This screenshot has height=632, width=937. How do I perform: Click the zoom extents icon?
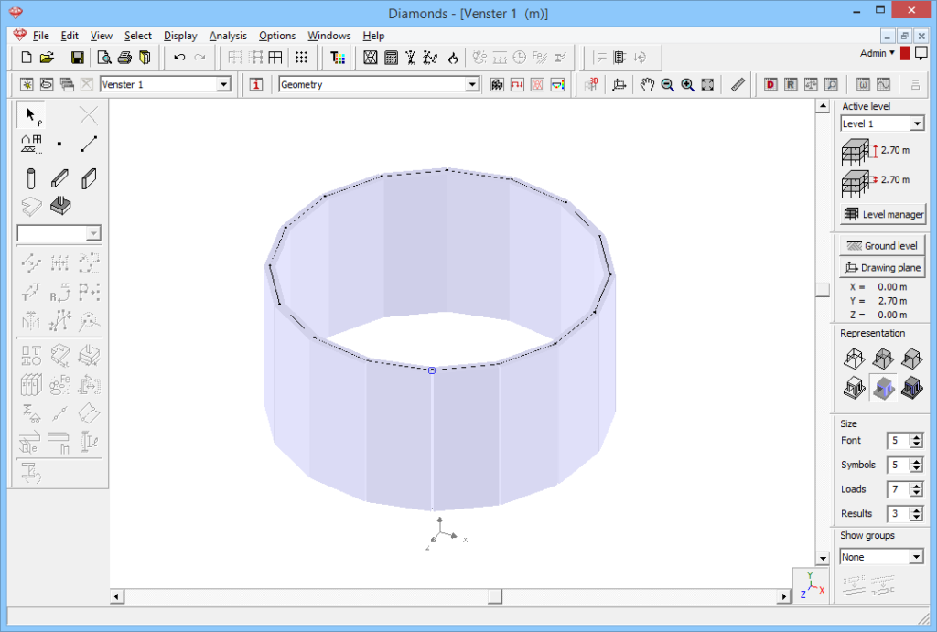tap(707, 85)
